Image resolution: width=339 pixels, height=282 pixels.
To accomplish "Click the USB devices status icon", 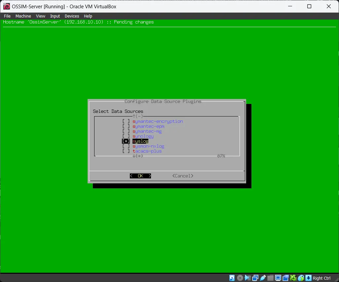I will (263, 278).
